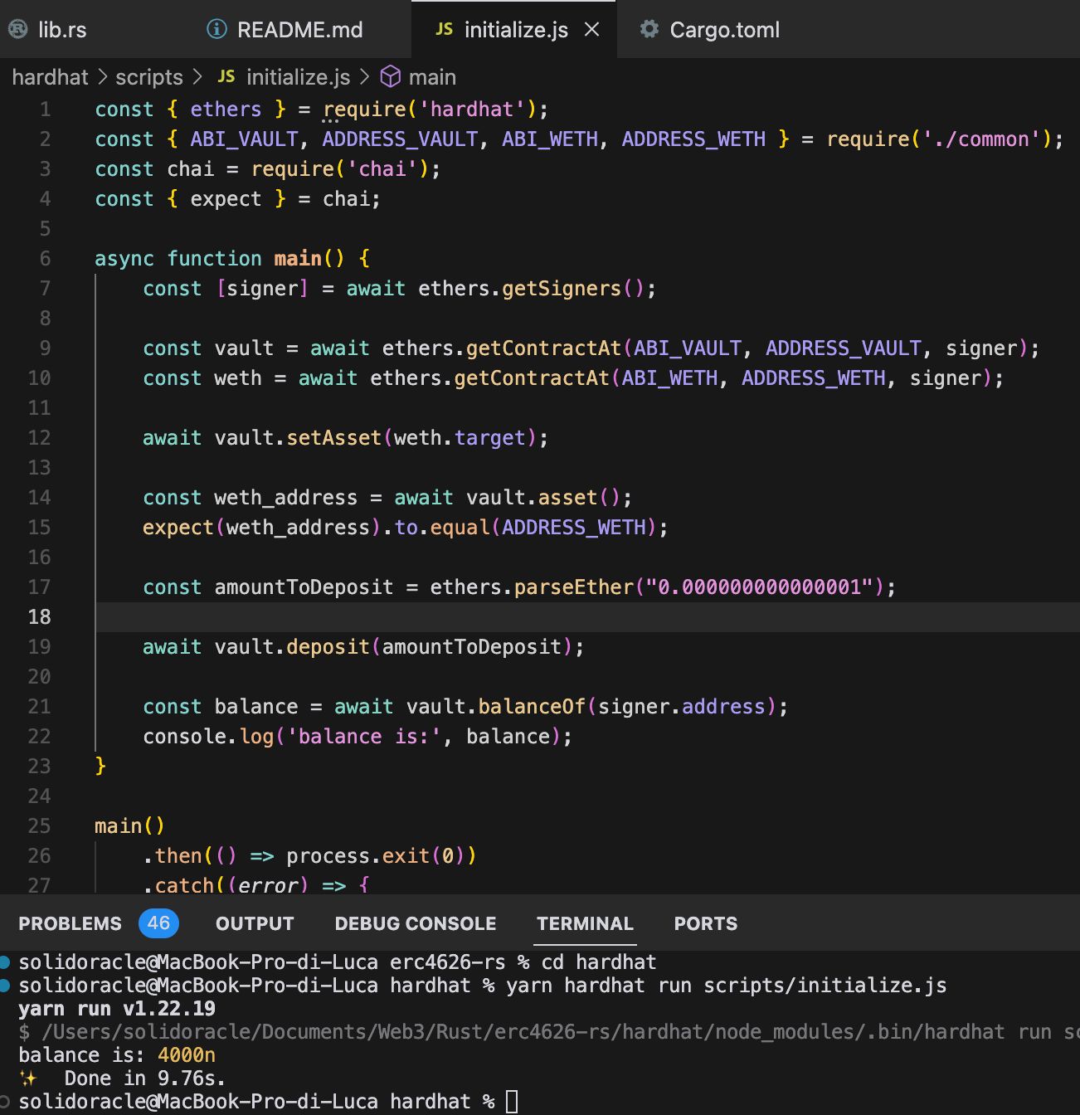1080x1115 pixels.
Task: Open the PROBLEMS panel tab
Action: tap(70, 923)
